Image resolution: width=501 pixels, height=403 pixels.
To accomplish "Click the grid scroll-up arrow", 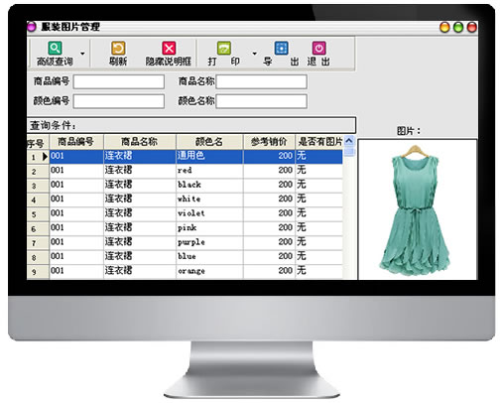I will 348,141.
